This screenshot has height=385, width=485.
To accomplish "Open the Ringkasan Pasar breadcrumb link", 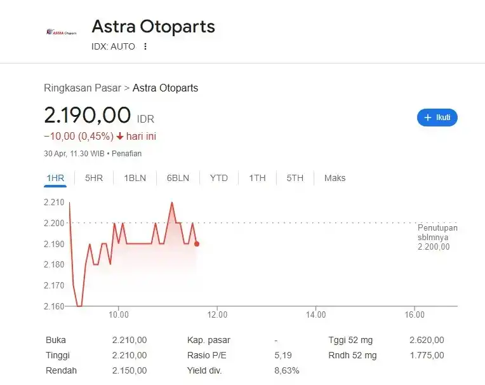I will click(x=82, y=88).
